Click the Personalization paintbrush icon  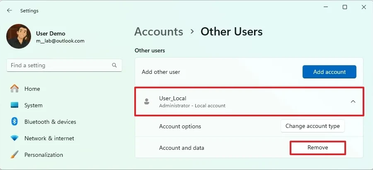[15, 155]
